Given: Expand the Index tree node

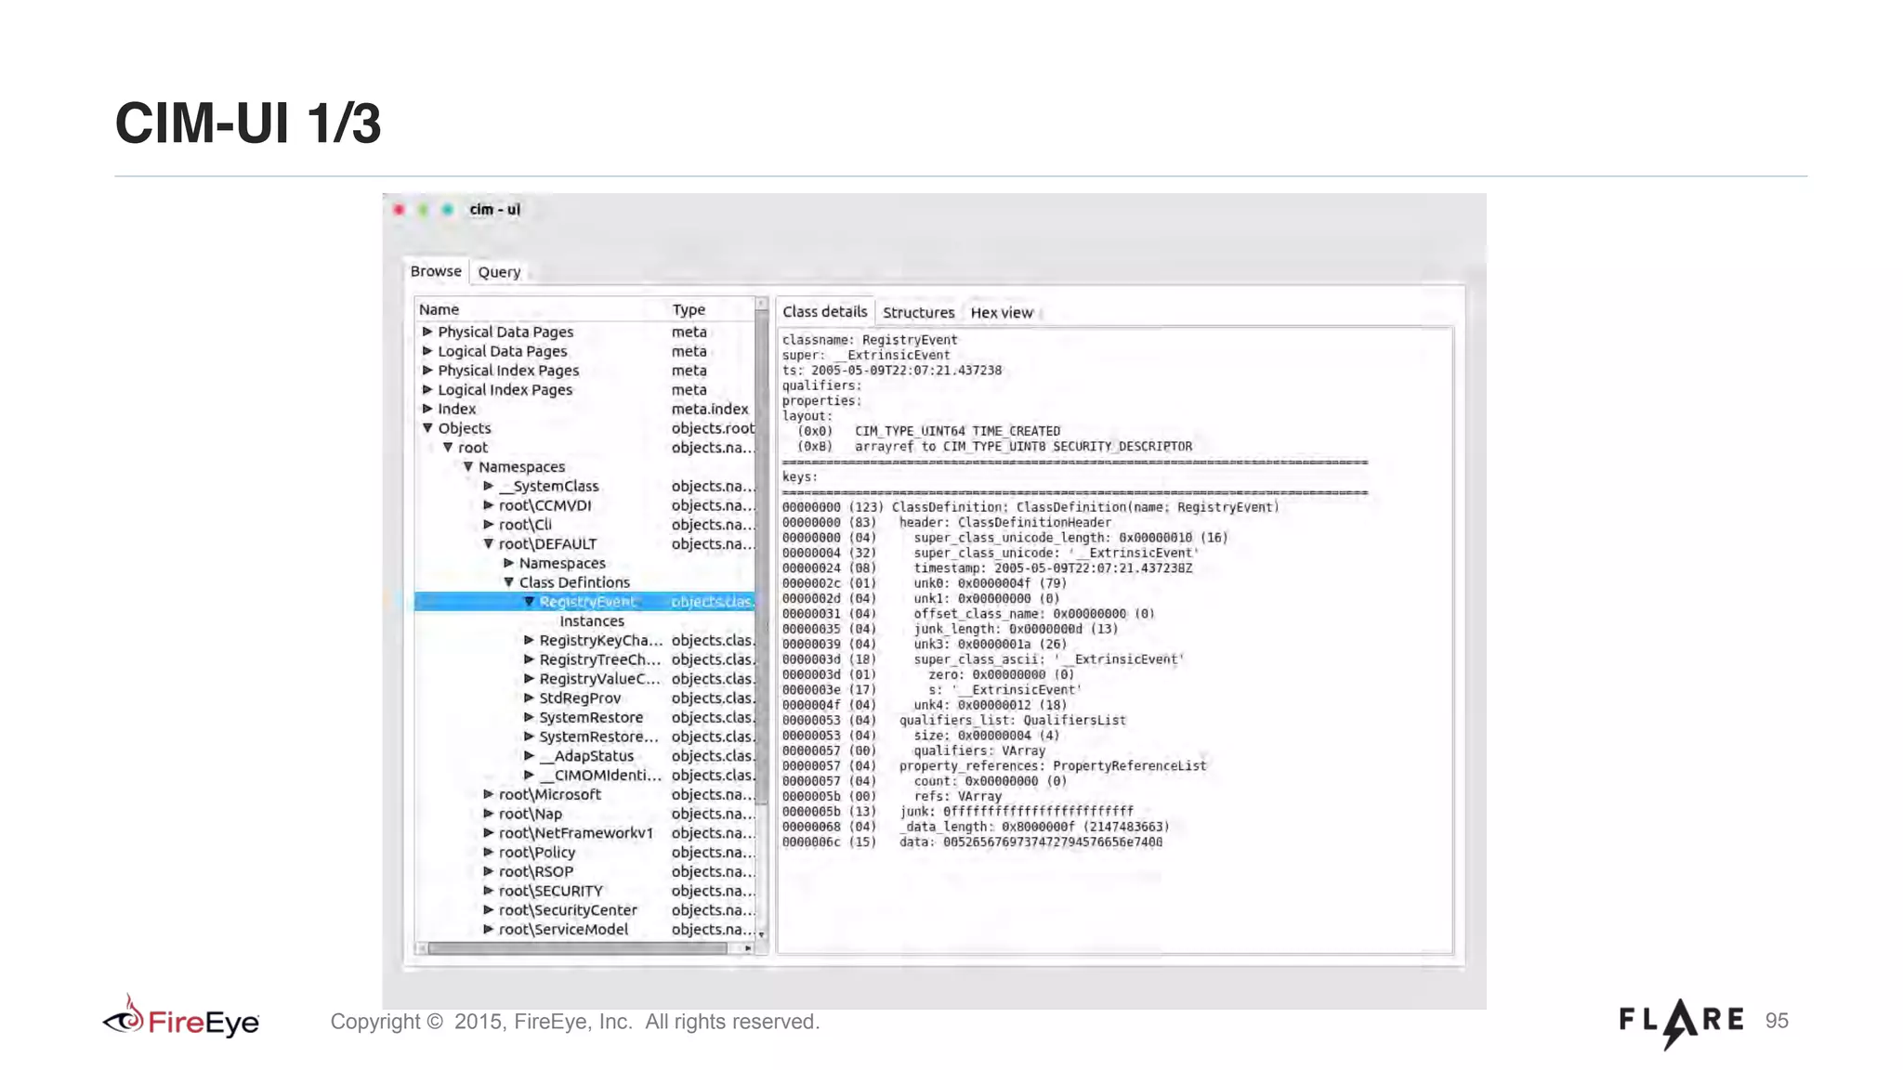Looking at the screenshot, I should pyautogui.click(x=427, y=409).
